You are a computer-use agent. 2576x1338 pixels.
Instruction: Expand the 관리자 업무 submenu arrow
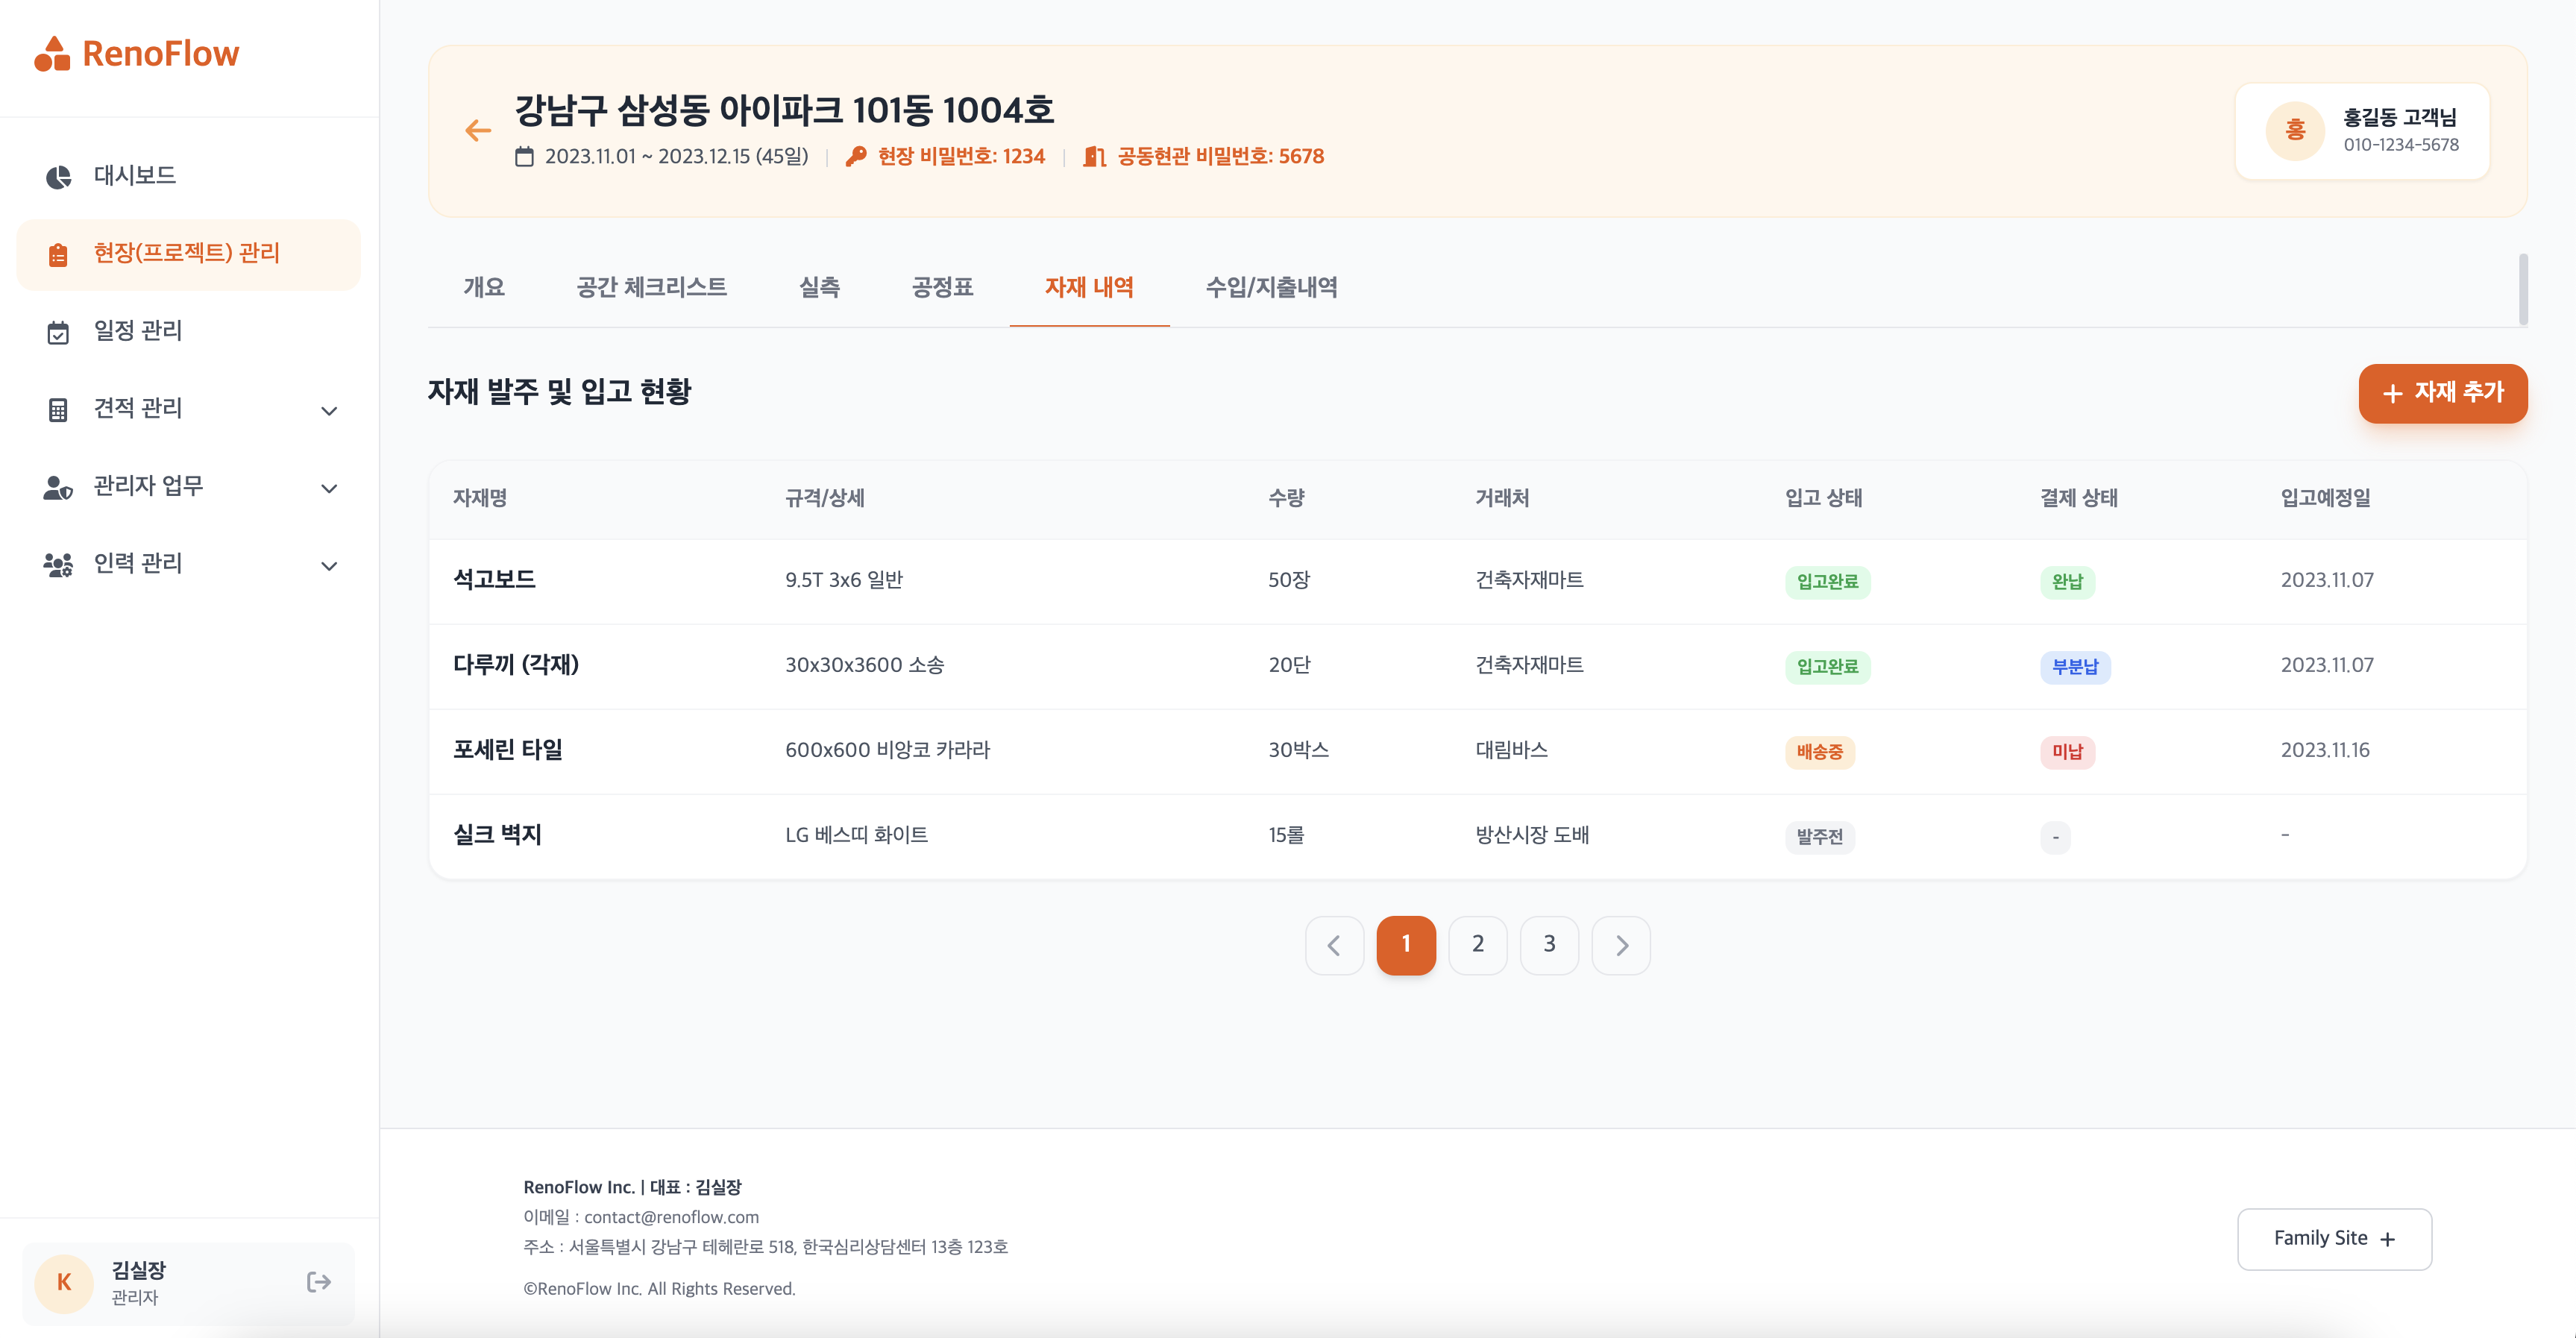coord(329,488)
